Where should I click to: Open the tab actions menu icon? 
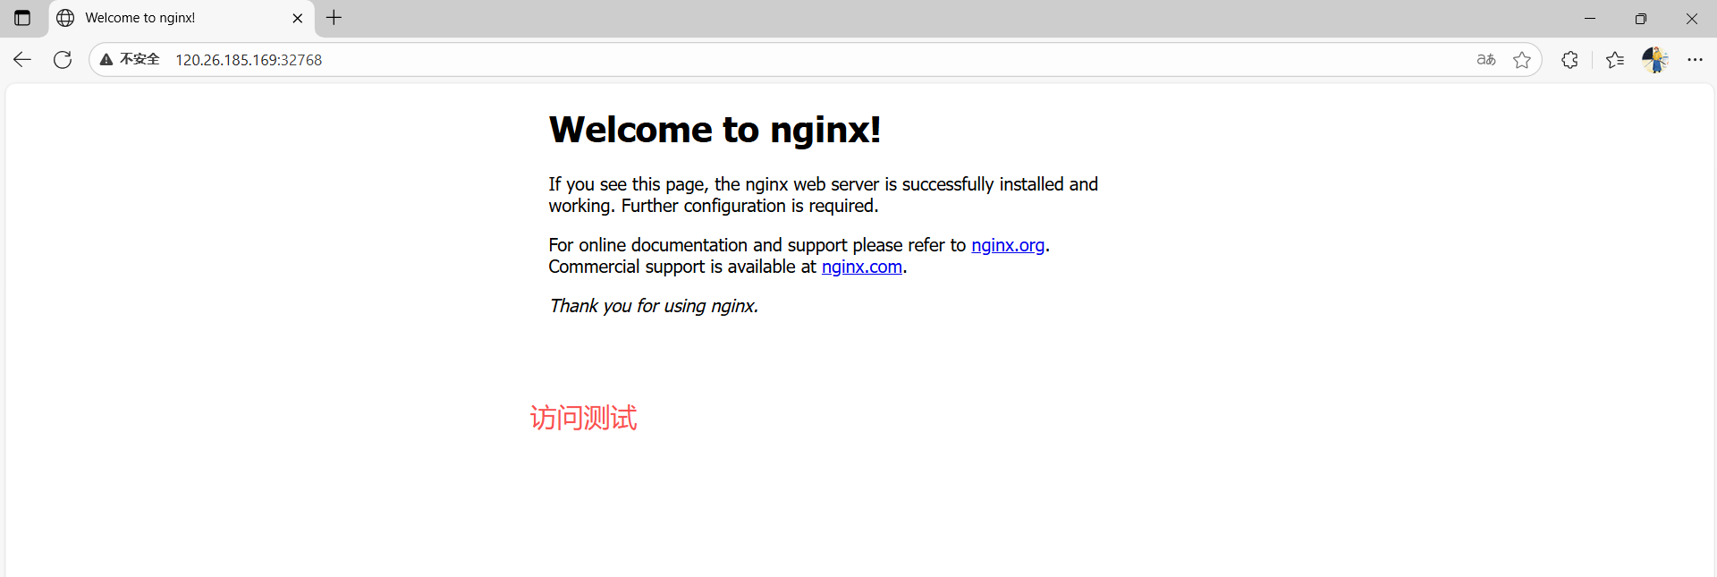coord(22,18)
